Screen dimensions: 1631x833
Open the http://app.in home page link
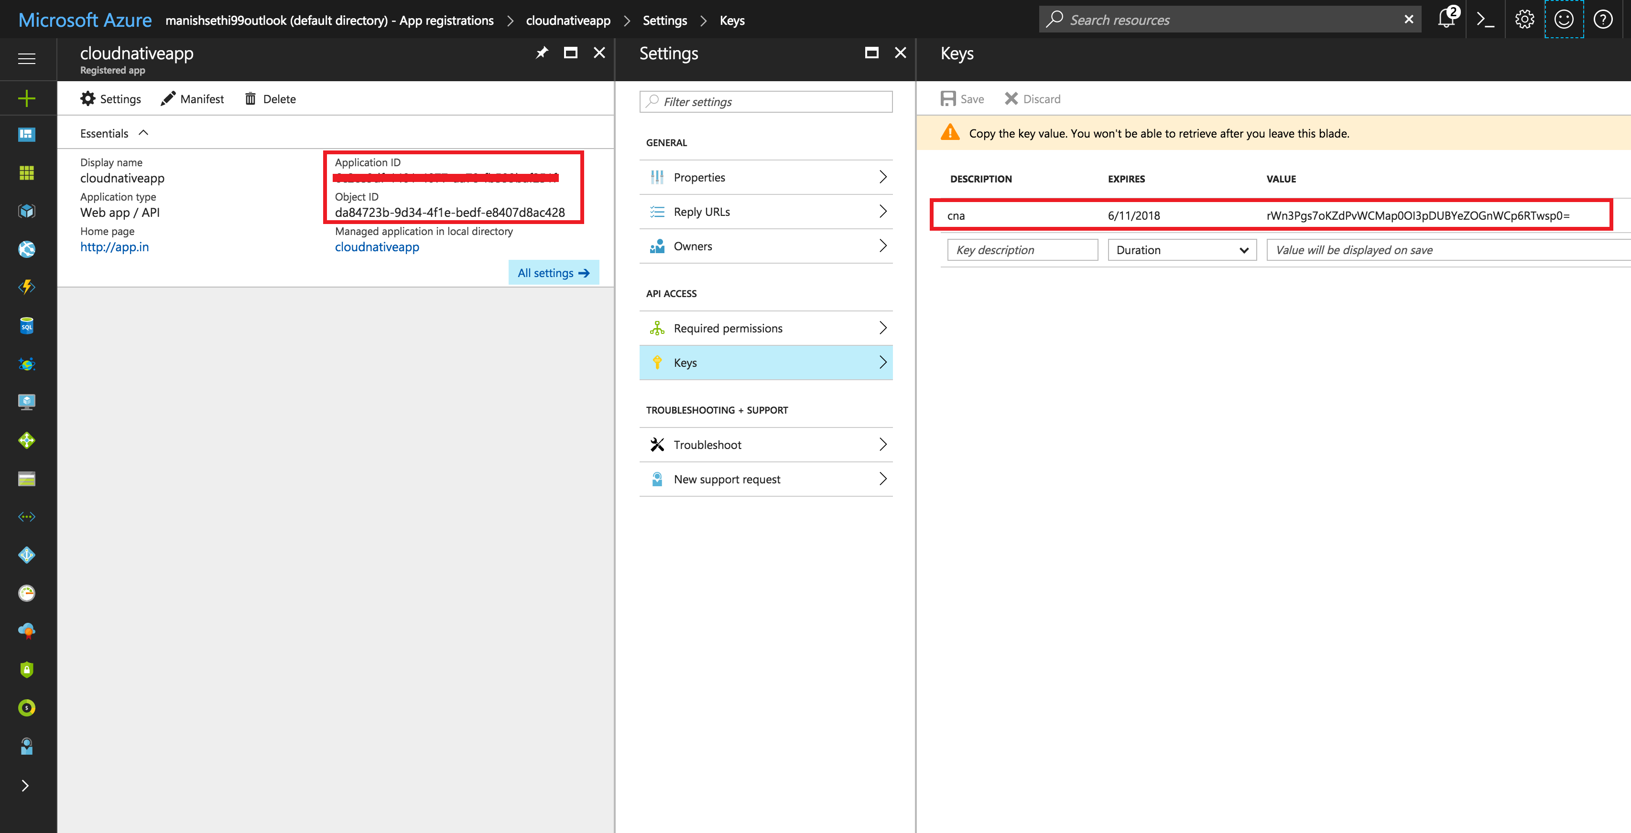click(115, 247)
